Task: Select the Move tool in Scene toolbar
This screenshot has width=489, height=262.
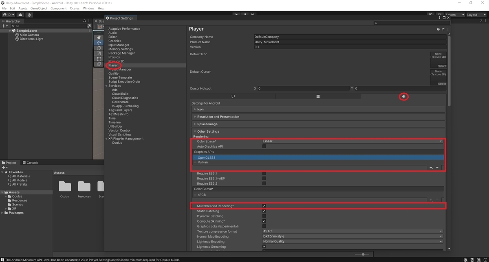Action: (99, 43)
